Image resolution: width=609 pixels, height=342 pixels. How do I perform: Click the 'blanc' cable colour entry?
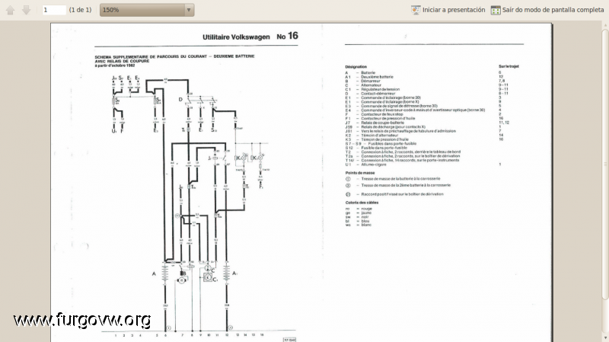pyautogui.click(x=366, y=225)
